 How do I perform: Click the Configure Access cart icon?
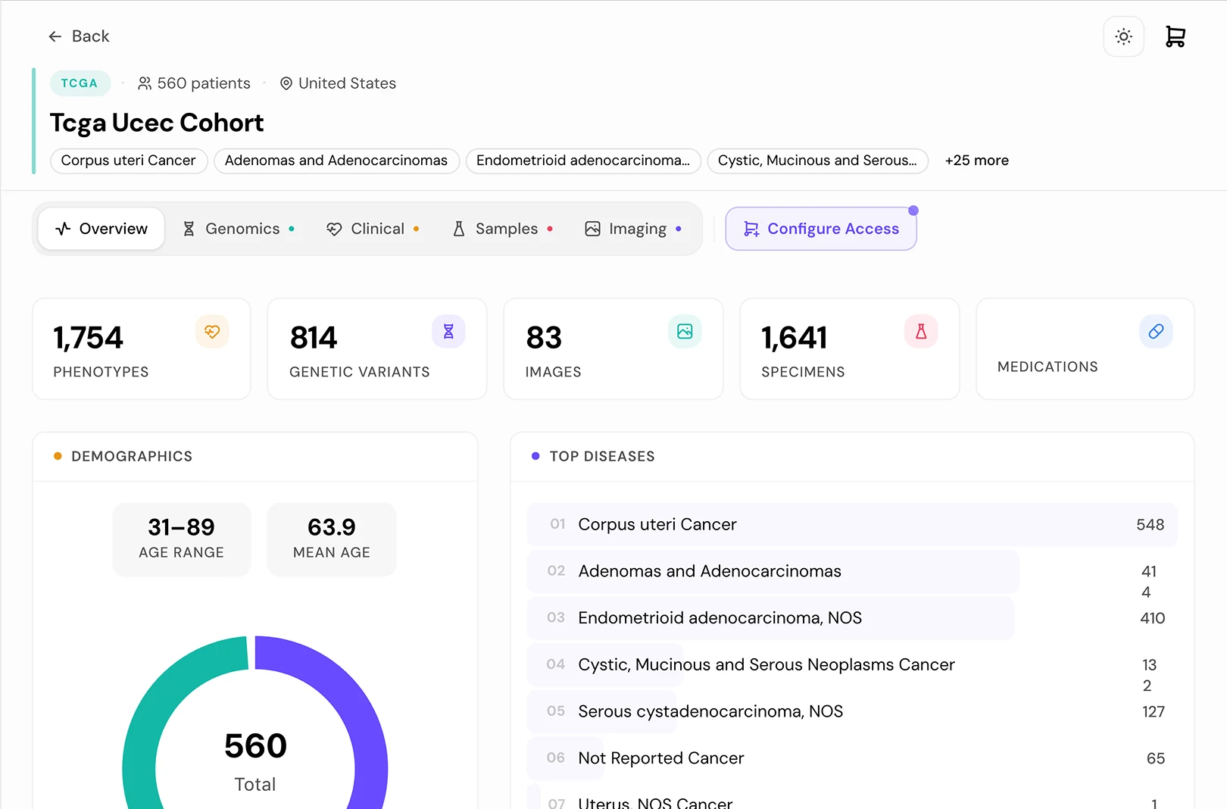(x=751, y=229)
